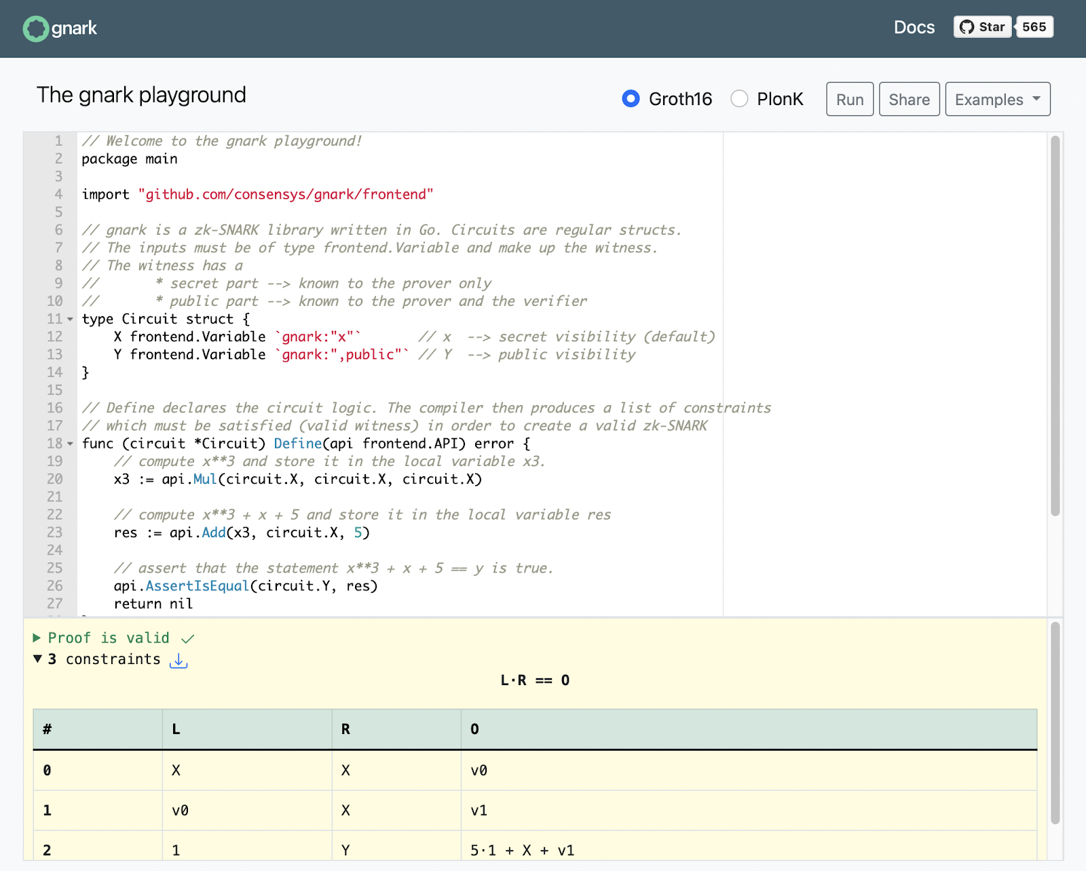The image size is (1086, 871).
Task: Click the 'api.AssertIsEqual' code line
Action: [x=246, y=586]
